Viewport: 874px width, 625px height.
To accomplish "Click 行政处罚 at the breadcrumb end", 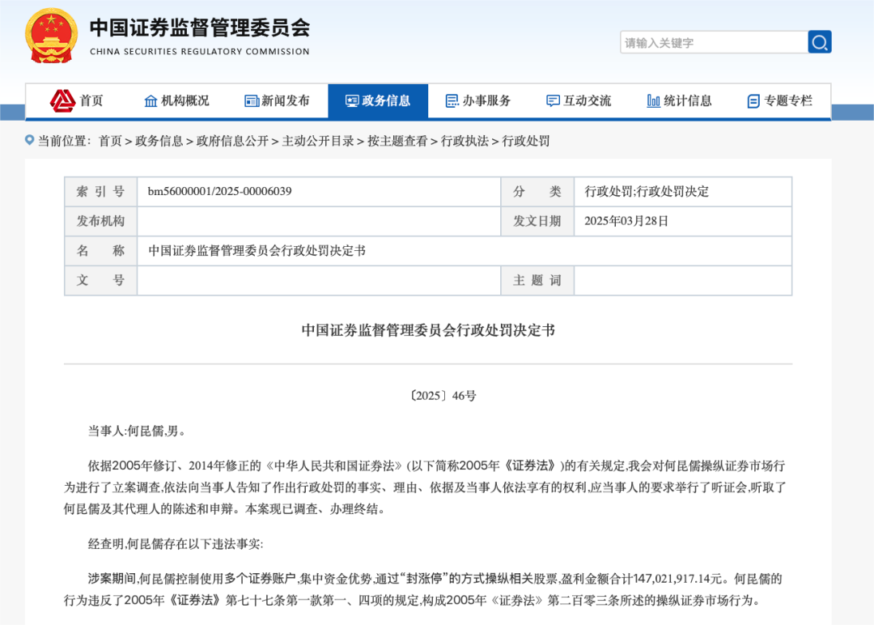I will click(x=526, y=141).
